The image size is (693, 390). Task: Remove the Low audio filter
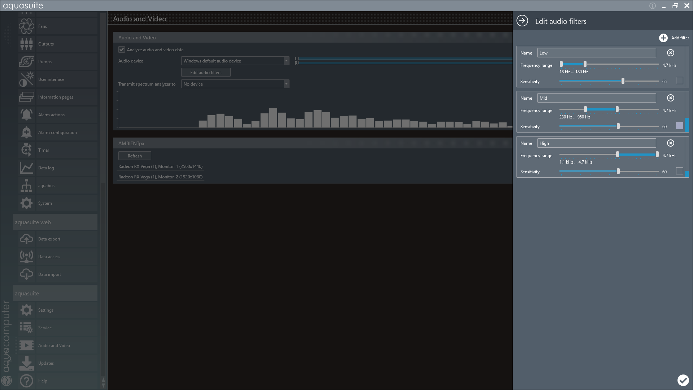point(670,53)
